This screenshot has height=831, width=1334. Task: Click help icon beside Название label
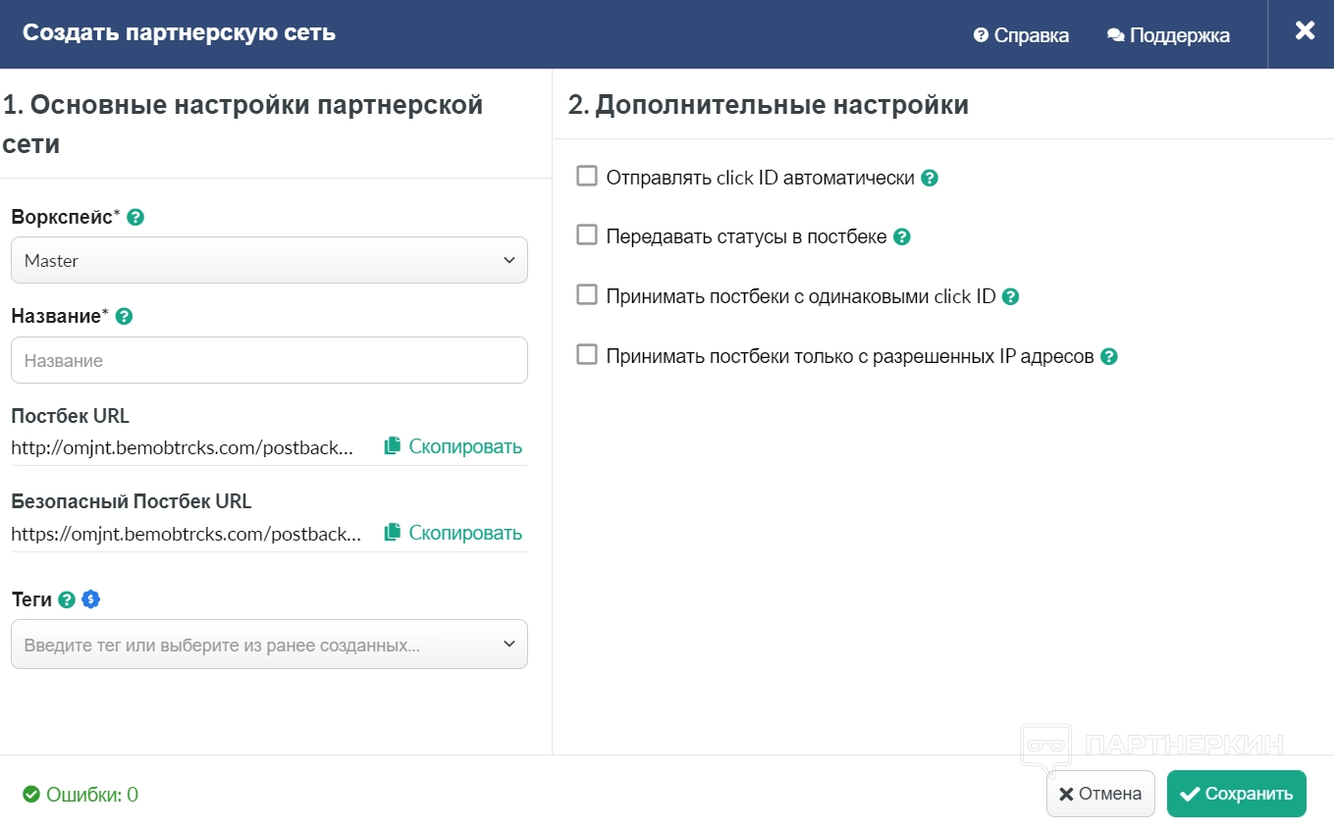tap(125, 316)
